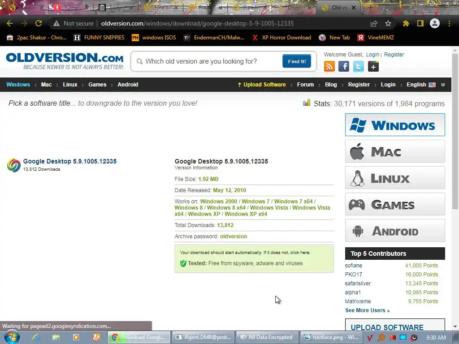Click the Register item in the nav bar
Viewport: 459px width, 344px height.
tap(359, 85)
